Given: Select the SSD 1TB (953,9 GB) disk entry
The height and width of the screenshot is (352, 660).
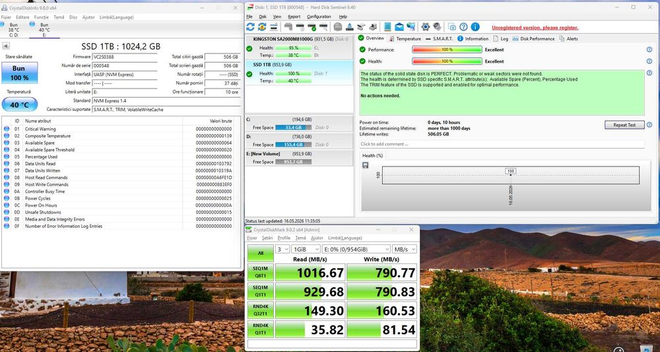Looking at the screenshot, I should (298, 73).
